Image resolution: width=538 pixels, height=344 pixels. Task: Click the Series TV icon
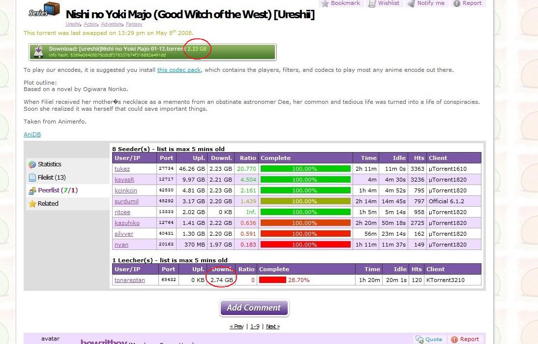[x=44, y=10]
